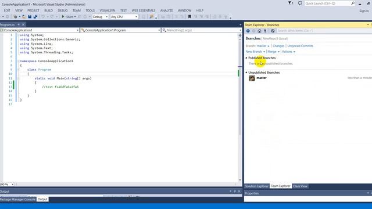The width and height of the screenshot is (372, 209).
Task: Close the Program.cs tab
Action: click(23, 24)
